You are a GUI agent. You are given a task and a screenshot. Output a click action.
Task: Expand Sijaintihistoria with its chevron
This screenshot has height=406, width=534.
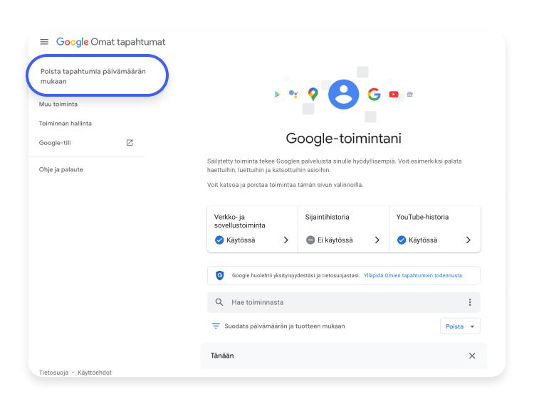[377, 240]
